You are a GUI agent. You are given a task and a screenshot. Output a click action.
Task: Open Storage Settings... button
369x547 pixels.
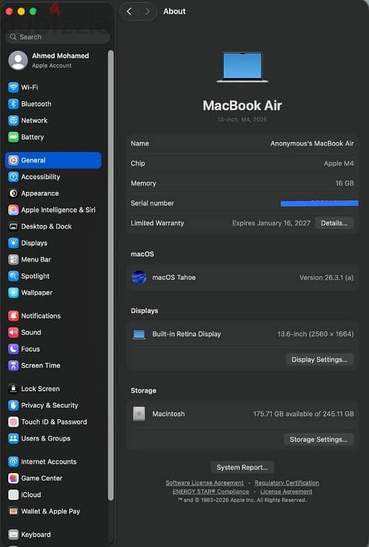(318, 440)
